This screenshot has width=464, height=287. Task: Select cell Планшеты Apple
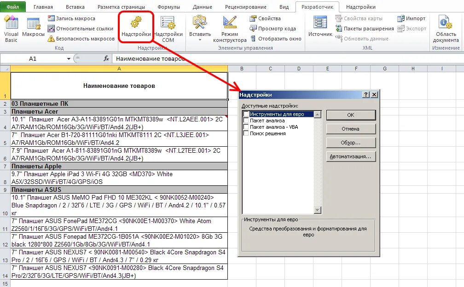(119, 166)
